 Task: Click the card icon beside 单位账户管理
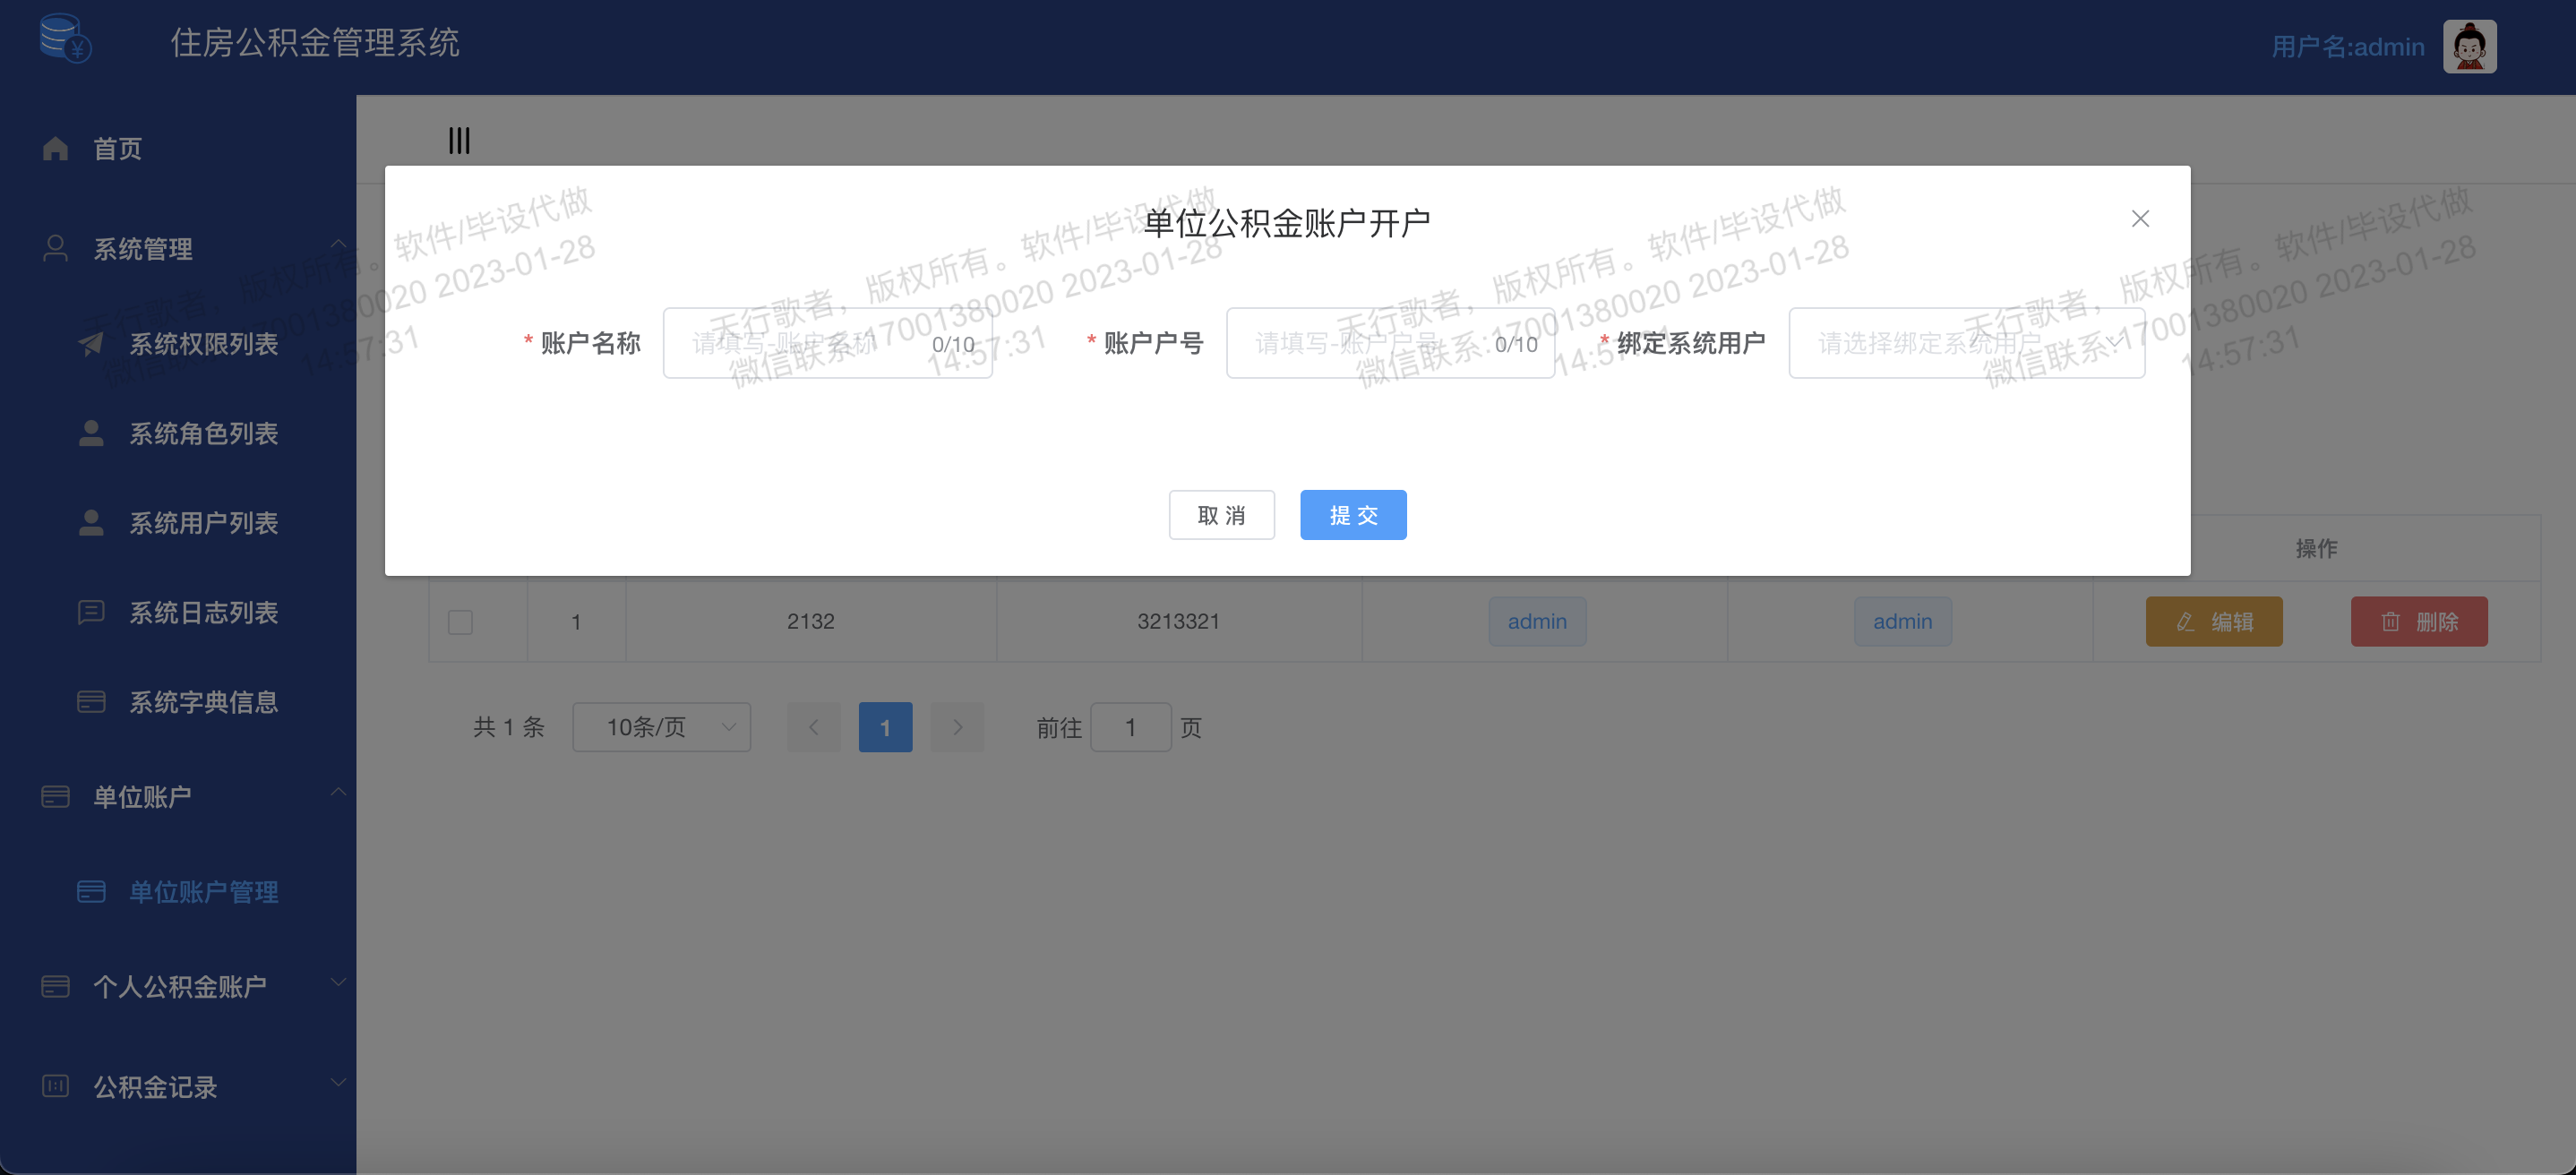91,891
